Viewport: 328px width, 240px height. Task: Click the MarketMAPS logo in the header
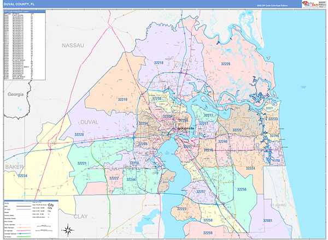310,4
